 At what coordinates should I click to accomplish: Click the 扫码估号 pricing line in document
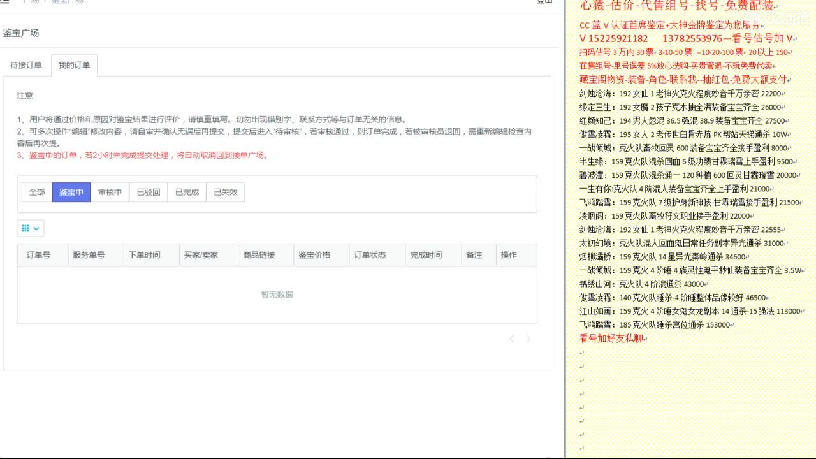(x=684, y=52)
